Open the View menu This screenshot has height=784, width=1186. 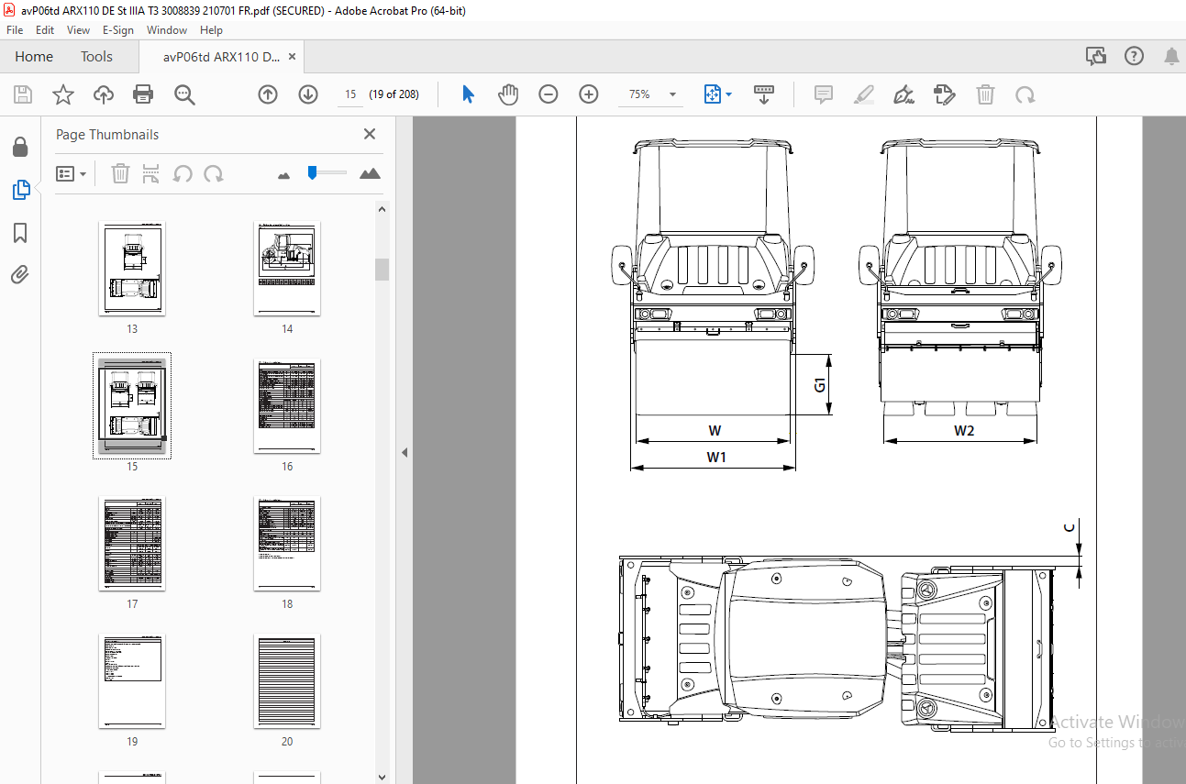coord(78,30)
